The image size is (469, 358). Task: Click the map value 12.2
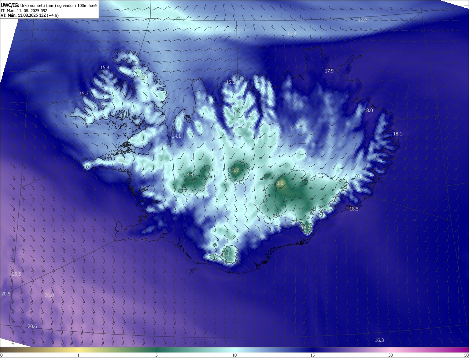[362, 20]
